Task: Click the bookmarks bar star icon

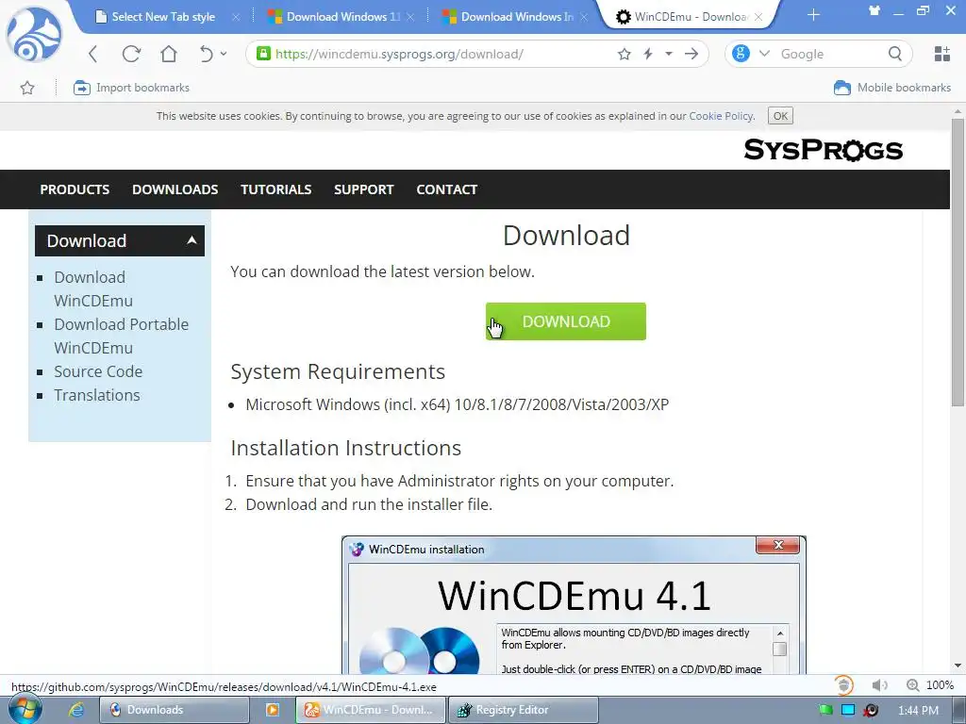Action: (27, 88)
